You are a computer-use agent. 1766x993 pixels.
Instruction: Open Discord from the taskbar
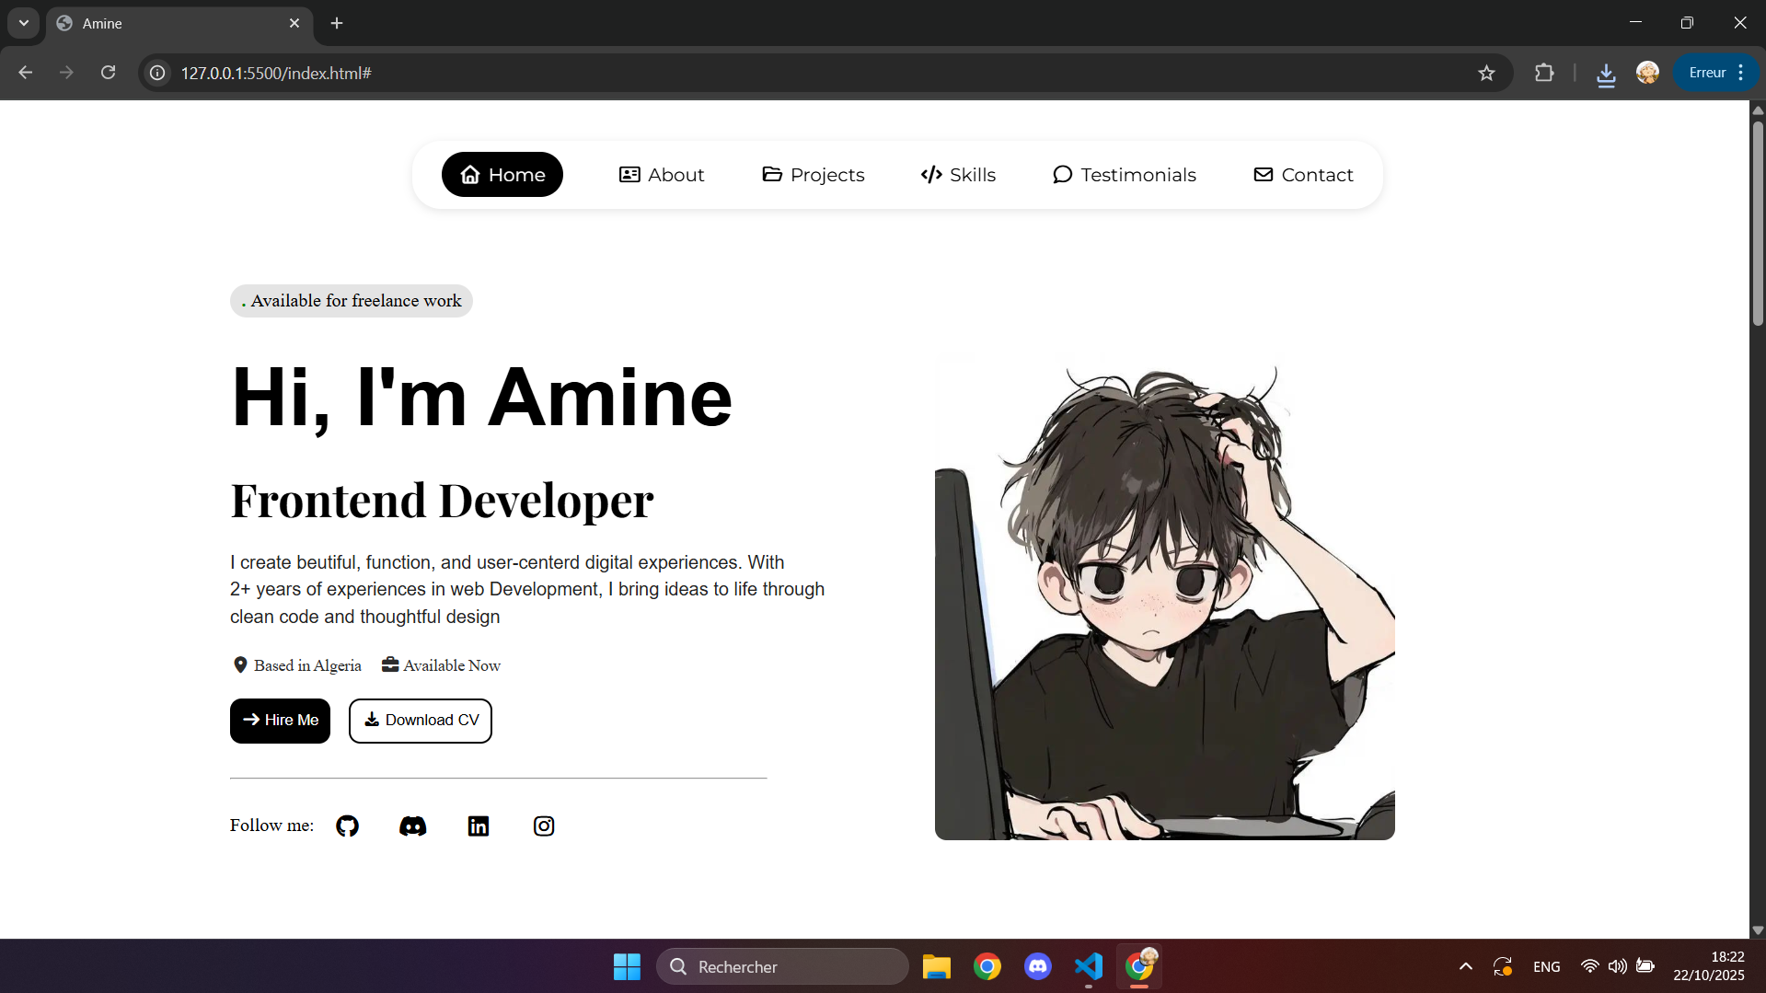tap(1037, 966)
